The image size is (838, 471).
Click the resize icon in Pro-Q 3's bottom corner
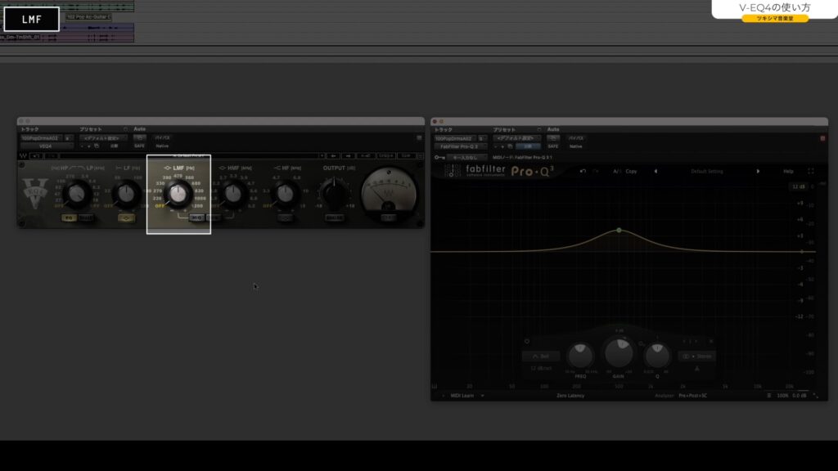[x=816, y=396]
